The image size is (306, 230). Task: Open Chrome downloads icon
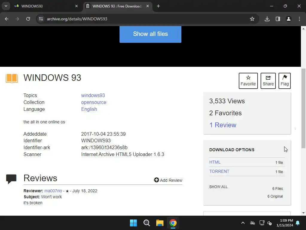[x=267, y=19]
